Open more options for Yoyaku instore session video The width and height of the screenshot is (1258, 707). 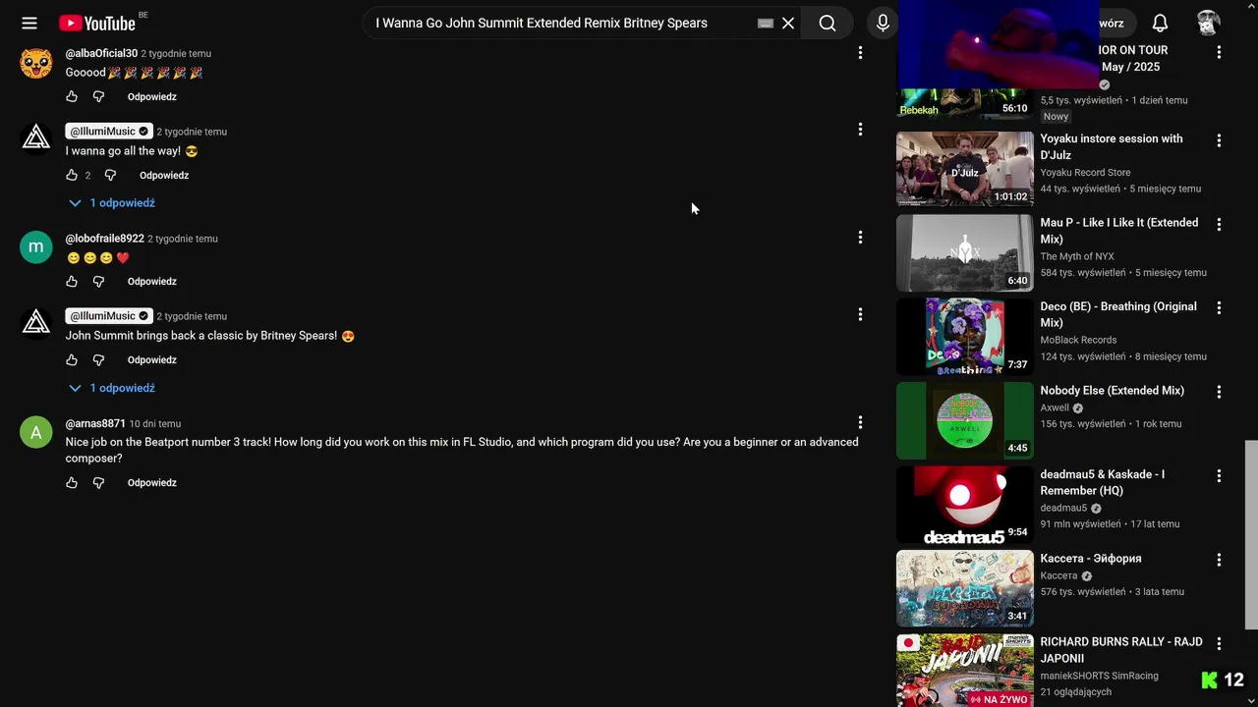click(x=1219, y=140)
